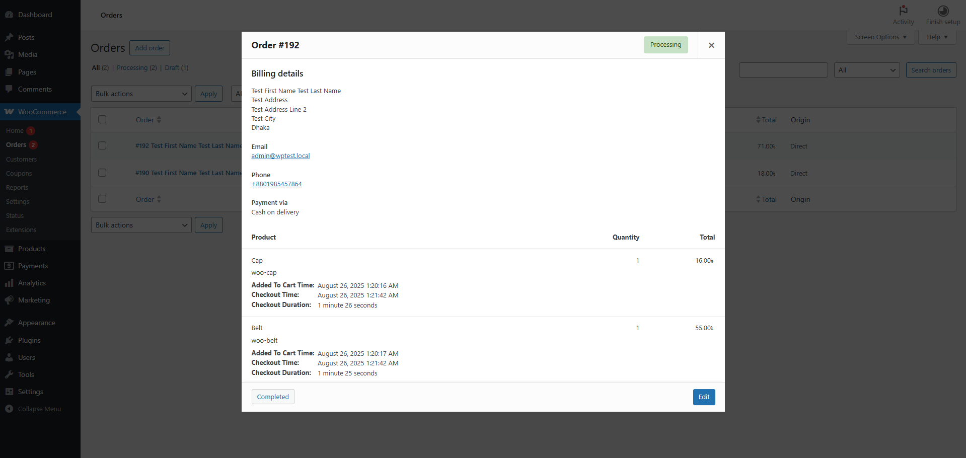Open the Finish setup progress icon
Viewport: 966px width, 458px height.
coord(943,11)
